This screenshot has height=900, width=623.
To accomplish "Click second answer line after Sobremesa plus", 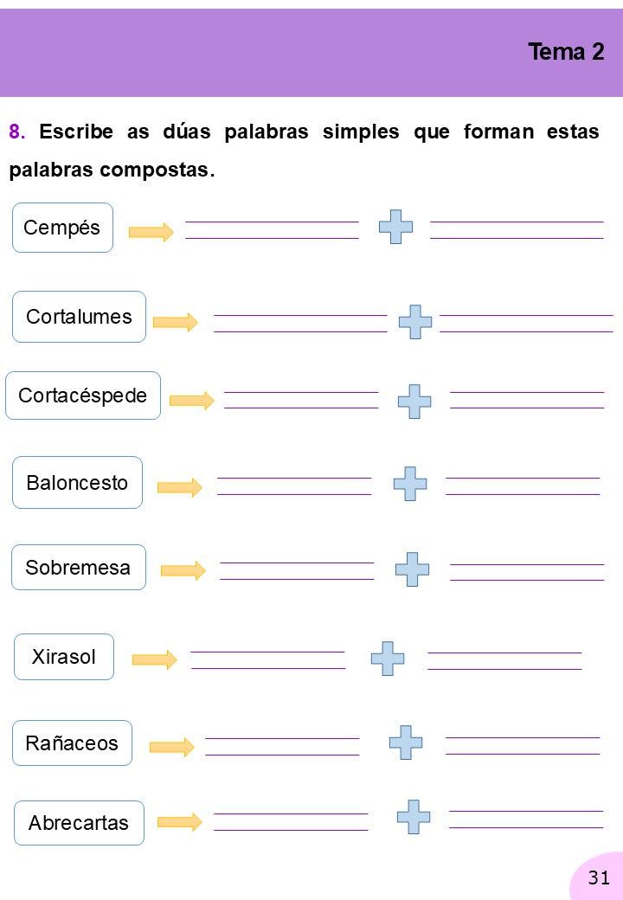I will click(x=527, y=572).
